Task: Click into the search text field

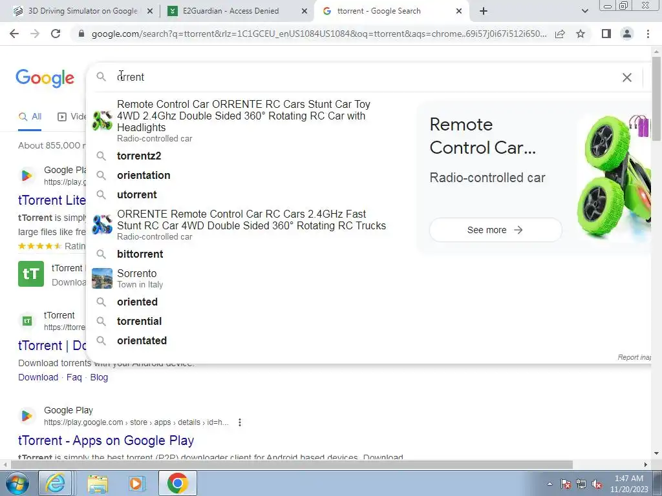Action: coord(363,77)
